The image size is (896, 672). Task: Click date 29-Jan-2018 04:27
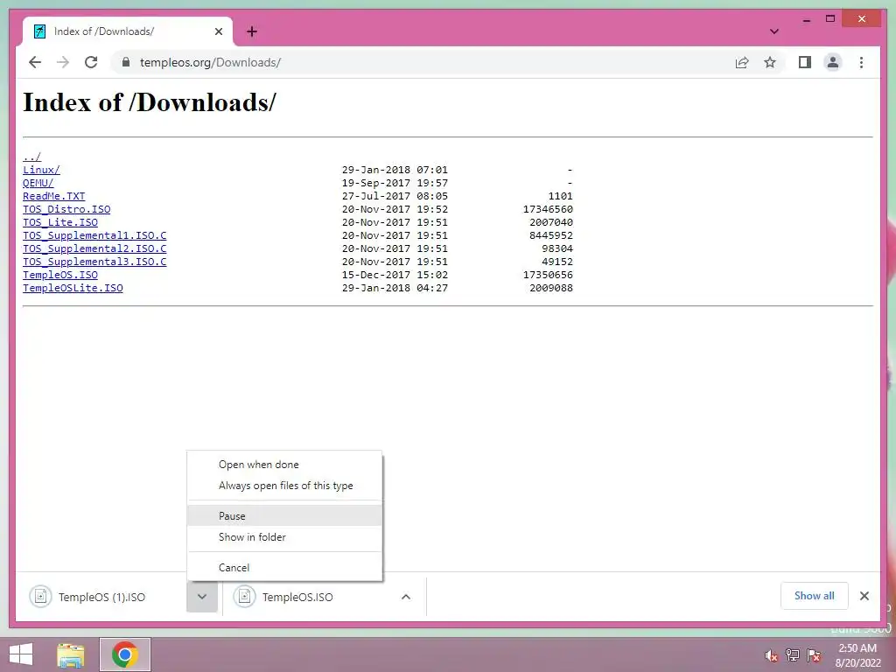click(x=395, y=288)
